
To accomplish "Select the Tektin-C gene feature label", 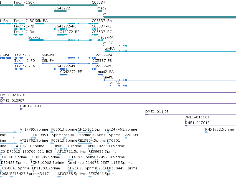I will [21, 2].
